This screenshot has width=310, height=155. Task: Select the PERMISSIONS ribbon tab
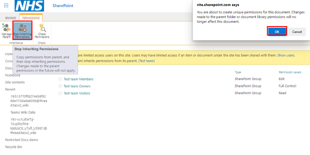[x=31, y=18]
